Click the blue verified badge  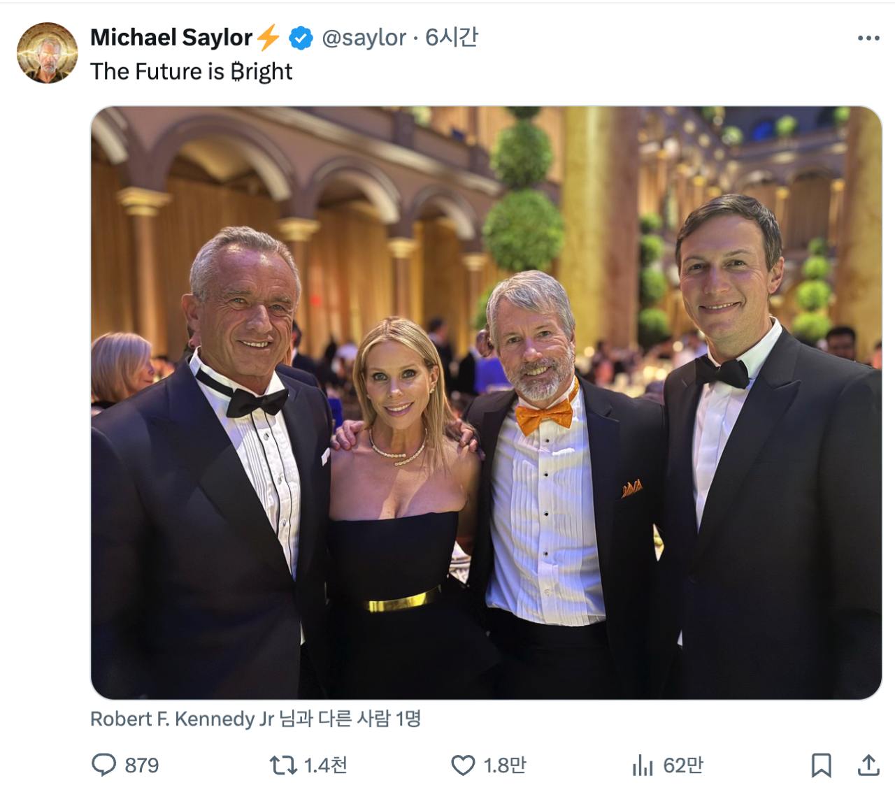(301, 38)
